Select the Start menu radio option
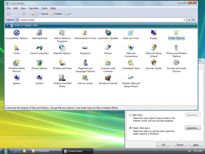Viewport: 205px width, 154px height. pos(130,115)
